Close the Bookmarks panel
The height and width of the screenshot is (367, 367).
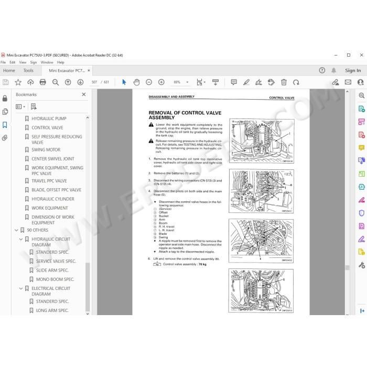coord(84,94)
